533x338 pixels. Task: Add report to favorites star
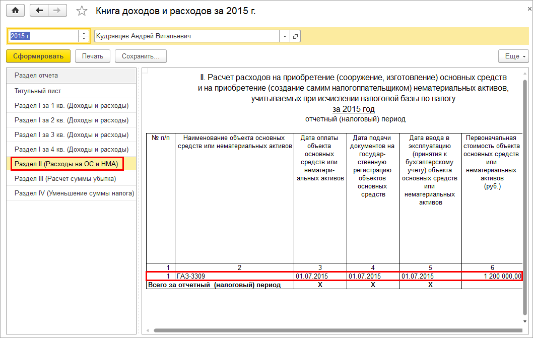point(82,11)
